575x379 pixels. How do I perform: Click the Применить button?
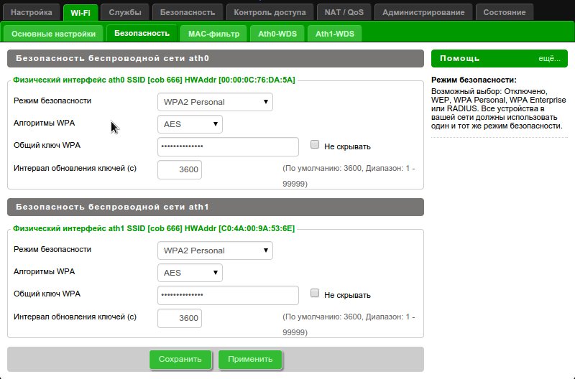coord(250,359)
